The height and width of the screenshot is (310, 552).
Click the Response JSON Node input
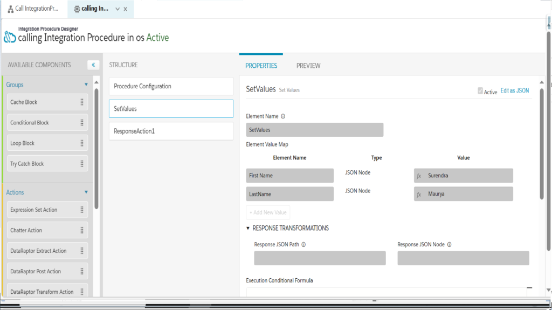(x=463, y=258)
